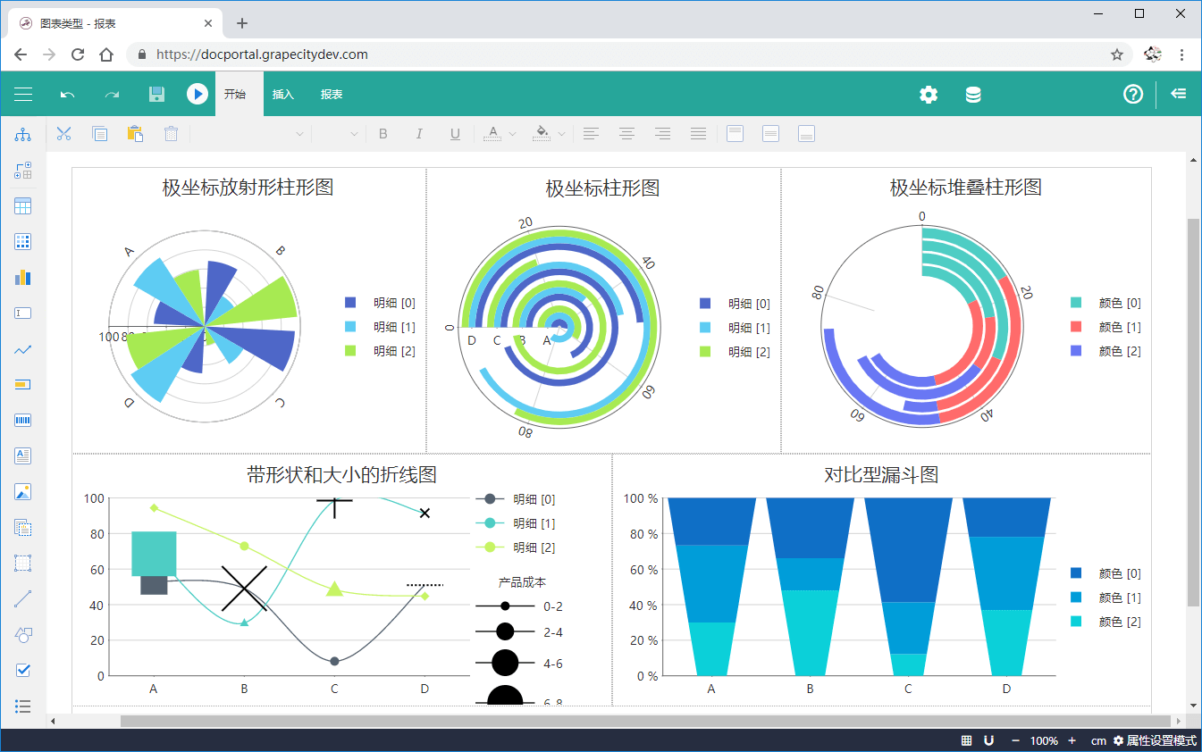Switch to the 插入 tab

tap(283, 94)
